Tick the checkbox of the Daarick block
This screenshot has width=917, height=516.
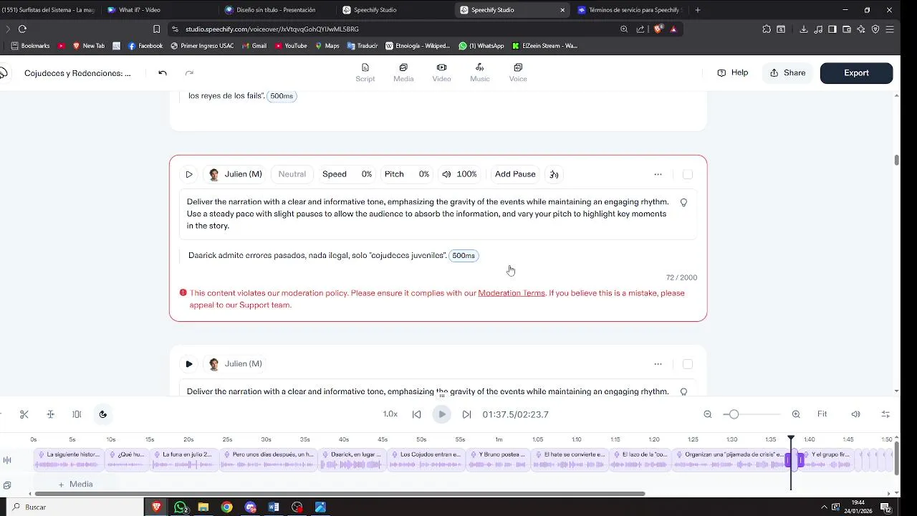pos(688,174)
